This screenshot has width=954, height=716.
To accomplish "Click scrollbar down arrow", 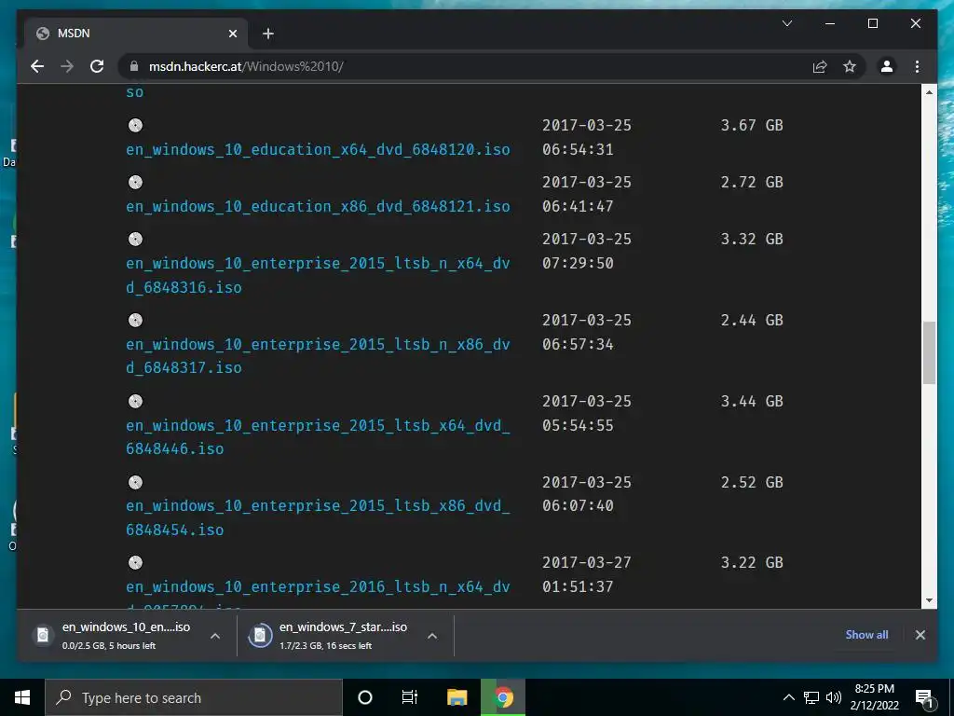I will click(x=929, y=600).
